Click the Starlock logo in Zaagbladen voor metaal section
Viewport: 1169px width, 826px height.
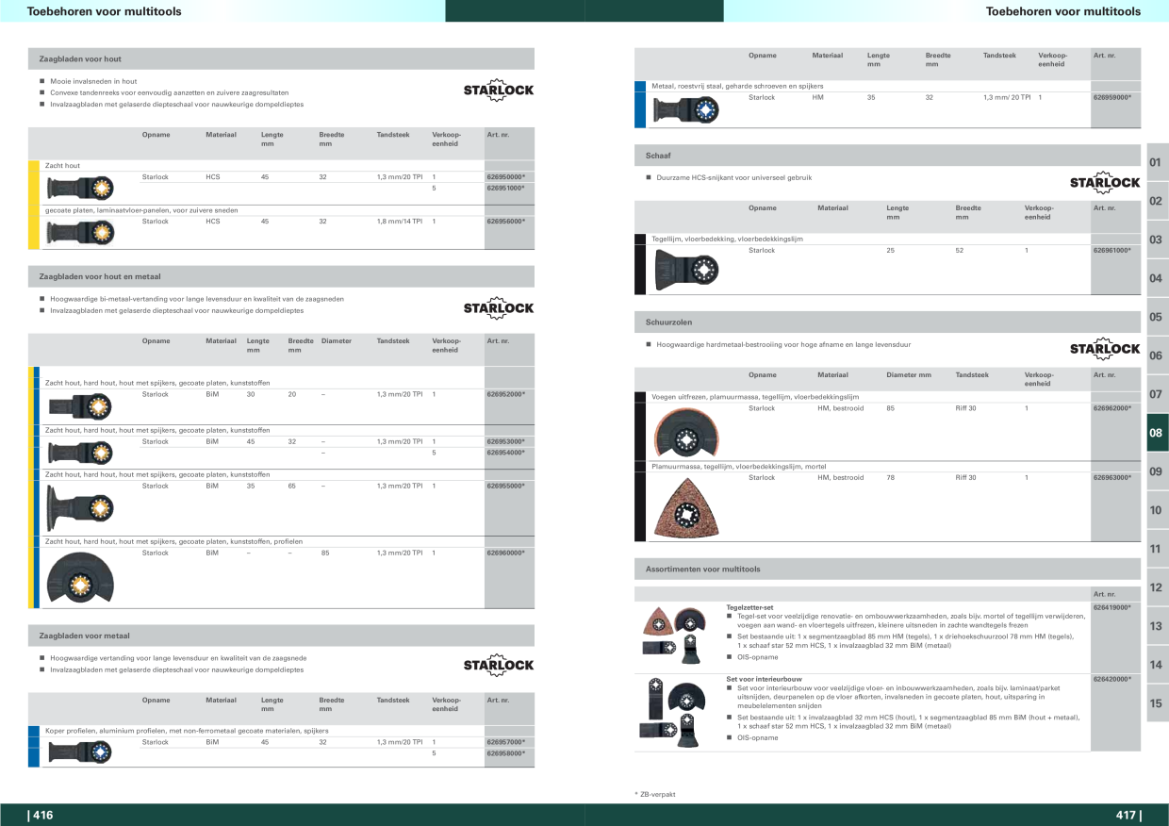click(x=499, y=665)
